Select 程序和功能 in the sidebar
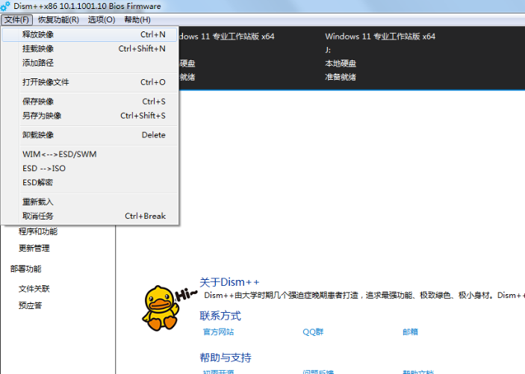Image resolution: width=525 pixels, height=374 pixels. pyautogui.click(x=38, y=231)
